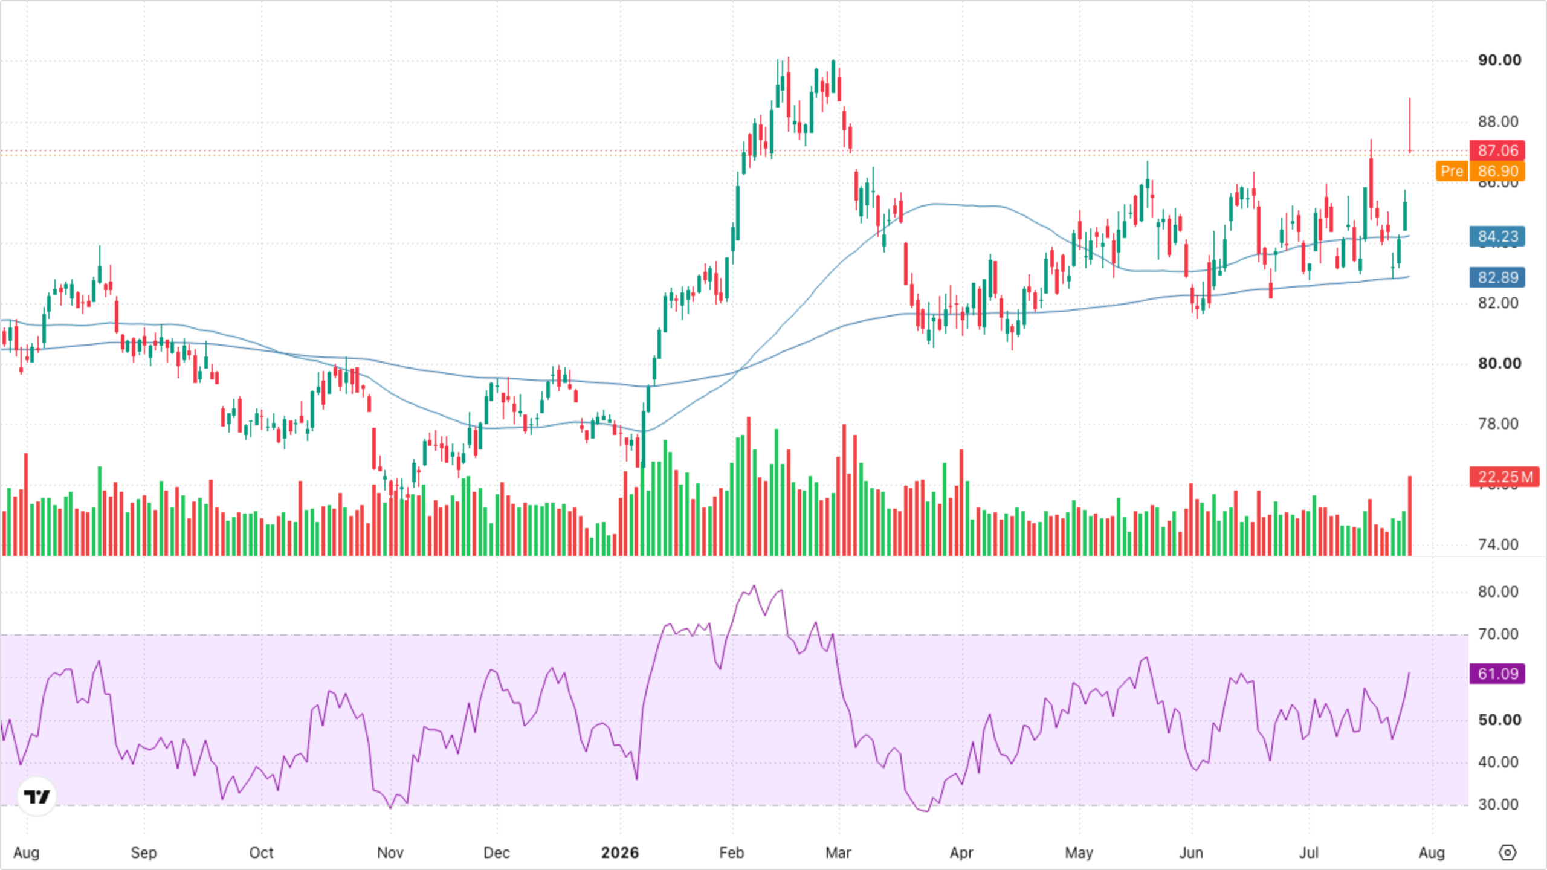Click the Feb label on time axis

tap(731, 852)
